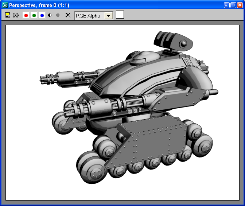This screenshot has height=206, width=245.
Task: Save the rendered image with the disk icon
Action: coord(8,15)
